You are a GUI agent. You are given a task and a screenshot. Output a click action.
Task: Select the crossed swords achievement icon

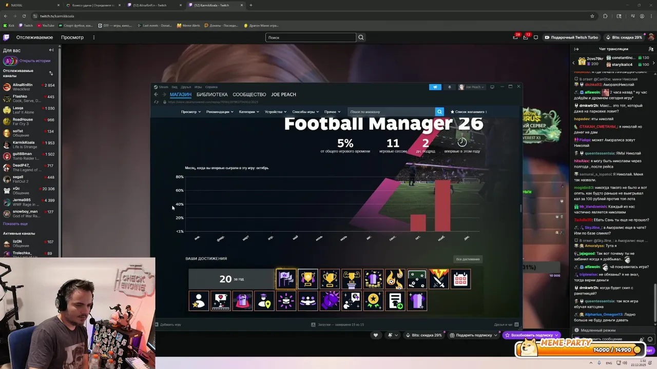(x=439, y=279)
